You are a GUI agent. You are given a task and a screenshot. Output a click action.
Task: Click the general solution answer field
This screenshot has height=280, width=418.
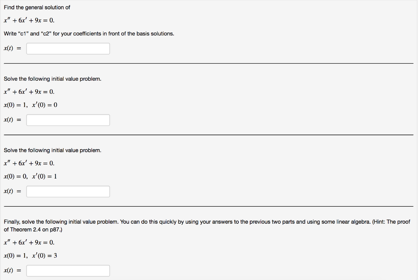pyautogui.click(x=68, y=49)
